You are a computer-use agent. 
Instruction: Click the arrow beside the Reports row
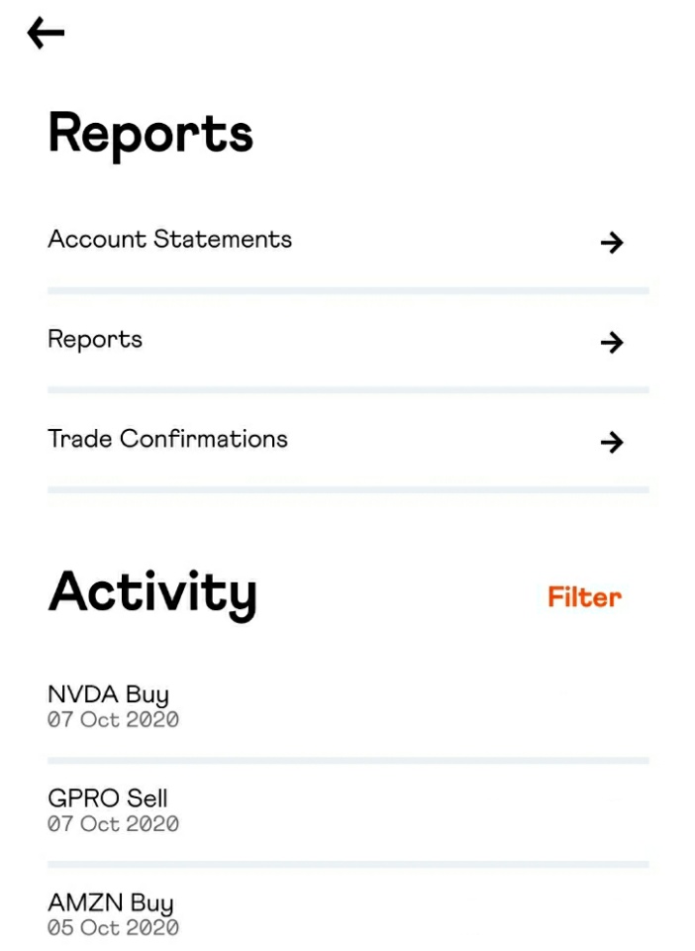click(612, 343)
